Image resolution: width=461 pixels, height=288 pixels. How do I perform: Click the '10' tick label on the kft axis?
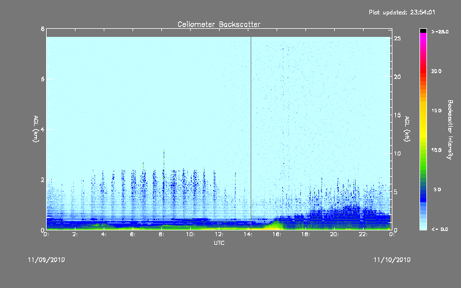[x=398, y=153]
